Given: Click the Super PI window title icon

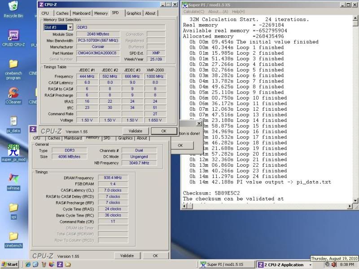Looking at the screenshot, I should click(185, 4).
